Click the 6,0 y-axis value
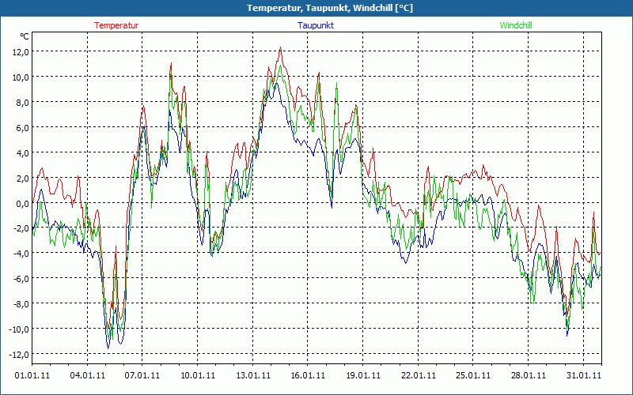The width and height of the screenshot is (633, 395). point(23,128)
